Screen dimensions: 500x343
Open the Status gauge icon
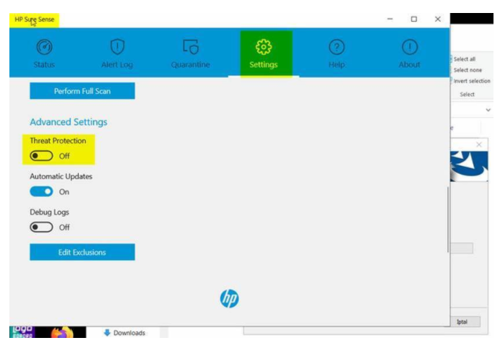[x=44, y=47]
